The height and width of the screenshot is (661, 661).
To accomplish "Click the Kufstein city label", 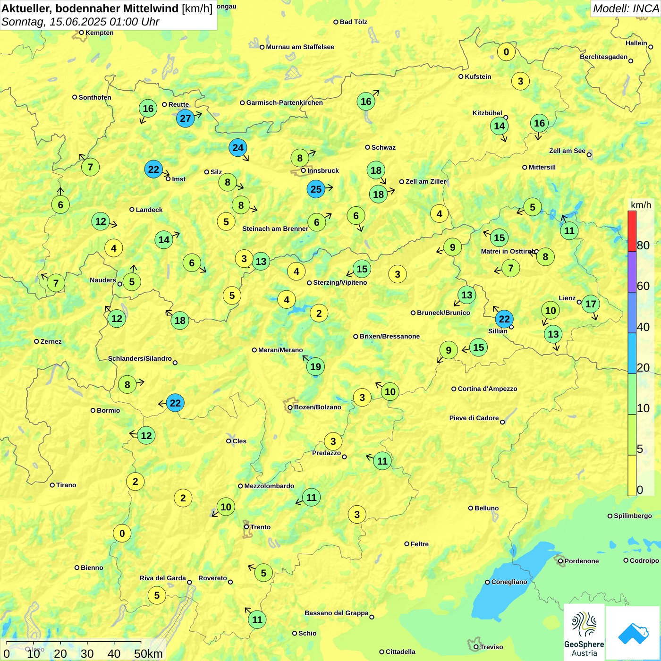I will 478,76.
